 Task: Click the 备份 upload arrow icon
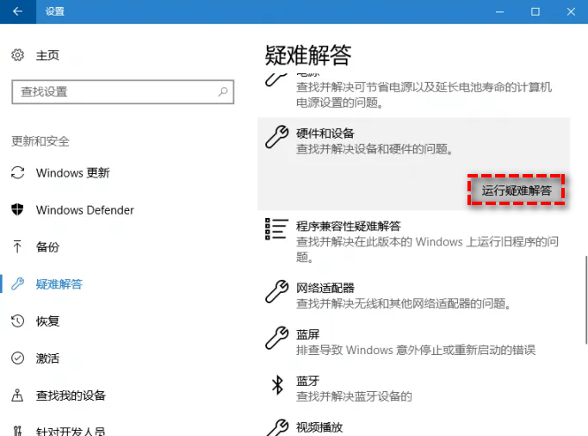click(x=17, y=246)
